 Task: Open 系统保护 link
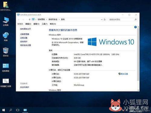point(24,42)
